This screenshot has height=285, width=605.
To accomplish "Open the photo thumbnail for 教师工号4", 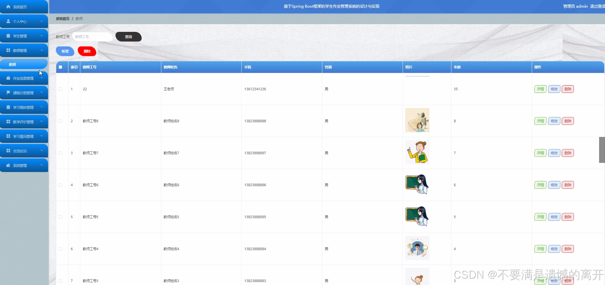I will [417, 248].
